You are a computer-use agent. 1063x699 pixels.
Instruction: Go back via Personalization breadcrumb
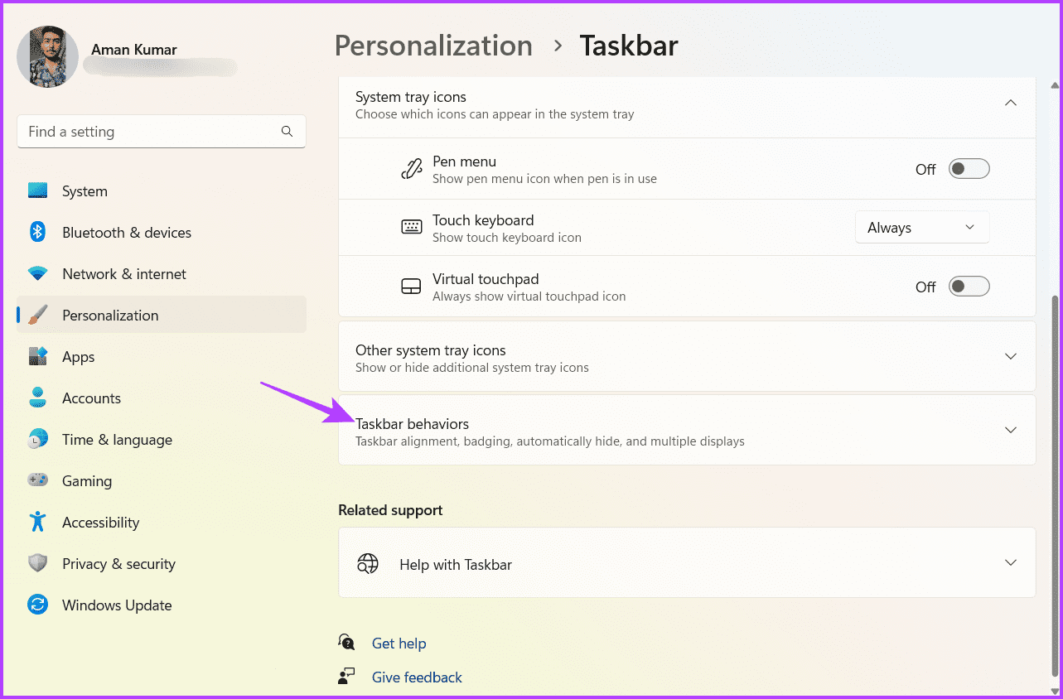pyautogui.click(x=433, y=46)
